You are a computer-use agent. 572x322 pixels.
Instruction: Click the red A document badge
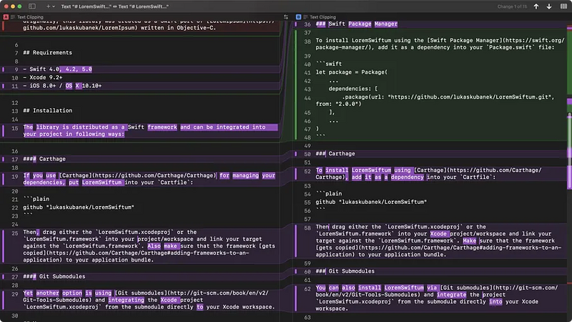point(6,16)
